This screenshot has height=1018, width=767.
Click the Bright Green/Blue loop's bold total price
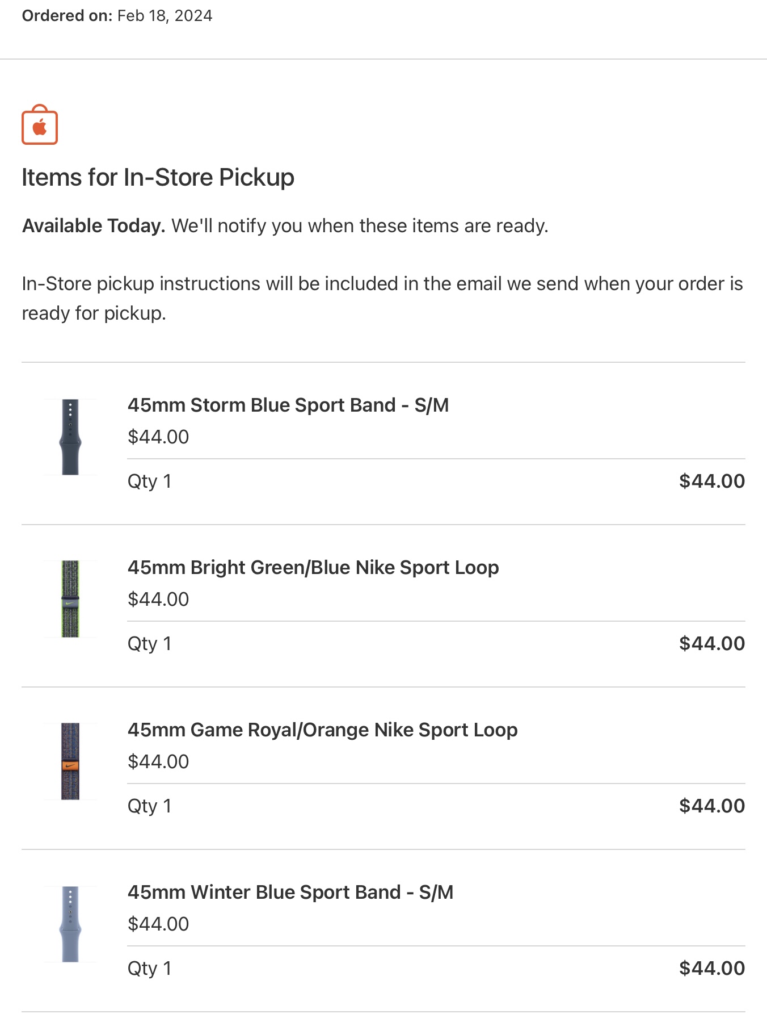[x=711, y=643]
